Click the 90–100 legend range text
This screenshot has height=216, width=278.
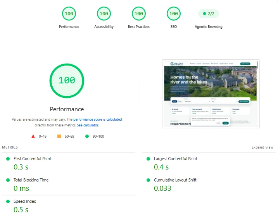click(98, 137)
